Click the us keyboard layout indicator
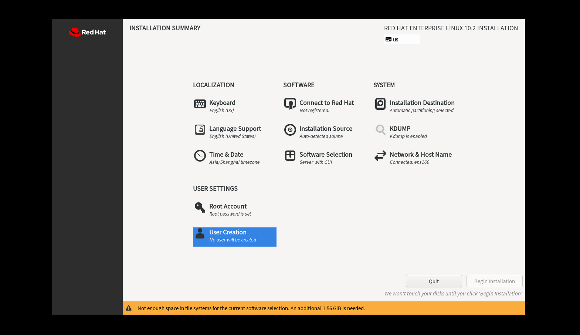The image size is (580, 335). point(402,39)
